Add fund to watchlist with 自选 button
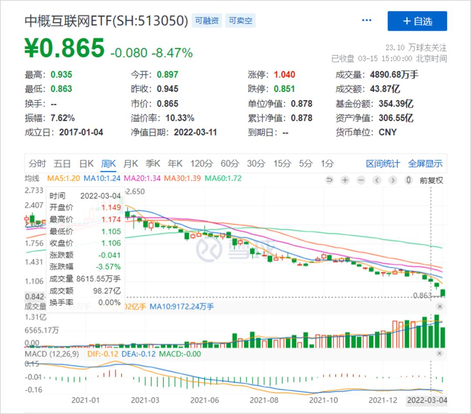 (x=417, y=21)
